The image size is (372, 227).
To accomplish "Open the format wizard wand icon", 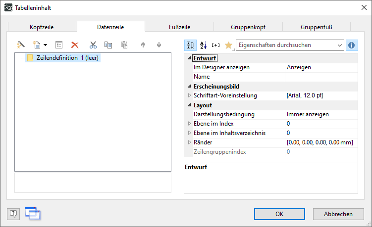I will (x=21, y=45).
